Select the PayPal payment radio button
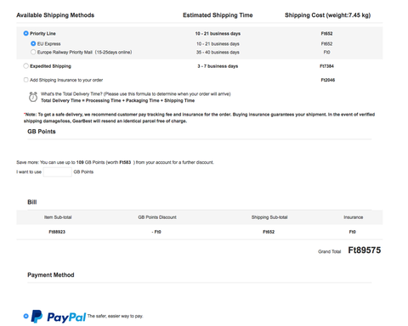The height and width of the screenshot is (326, 408). (25, 316)
